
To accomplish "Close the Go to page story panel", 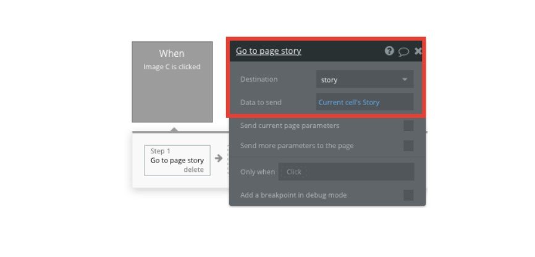I will coord(418,51).
